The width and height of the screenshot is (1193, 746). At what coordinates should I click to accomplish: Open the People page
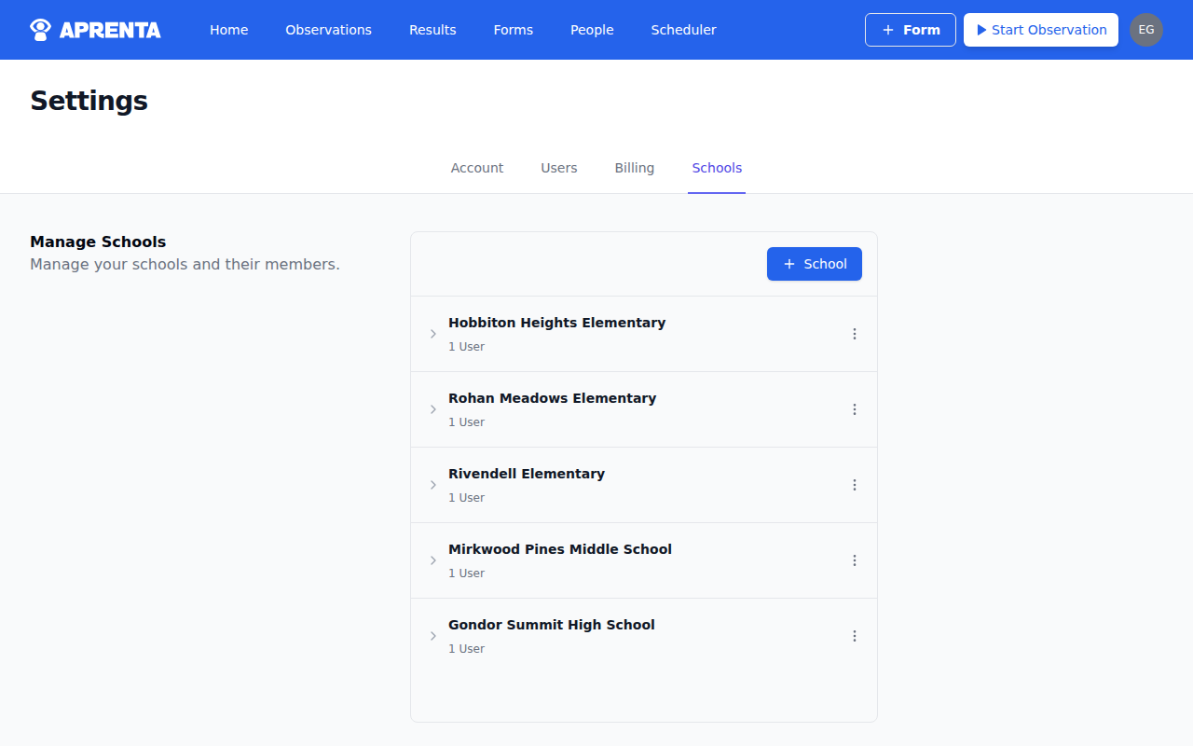coord(592,29)
